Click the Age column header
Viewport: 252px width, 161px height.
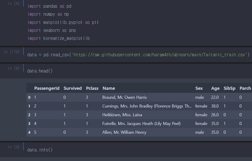point(215,88)
